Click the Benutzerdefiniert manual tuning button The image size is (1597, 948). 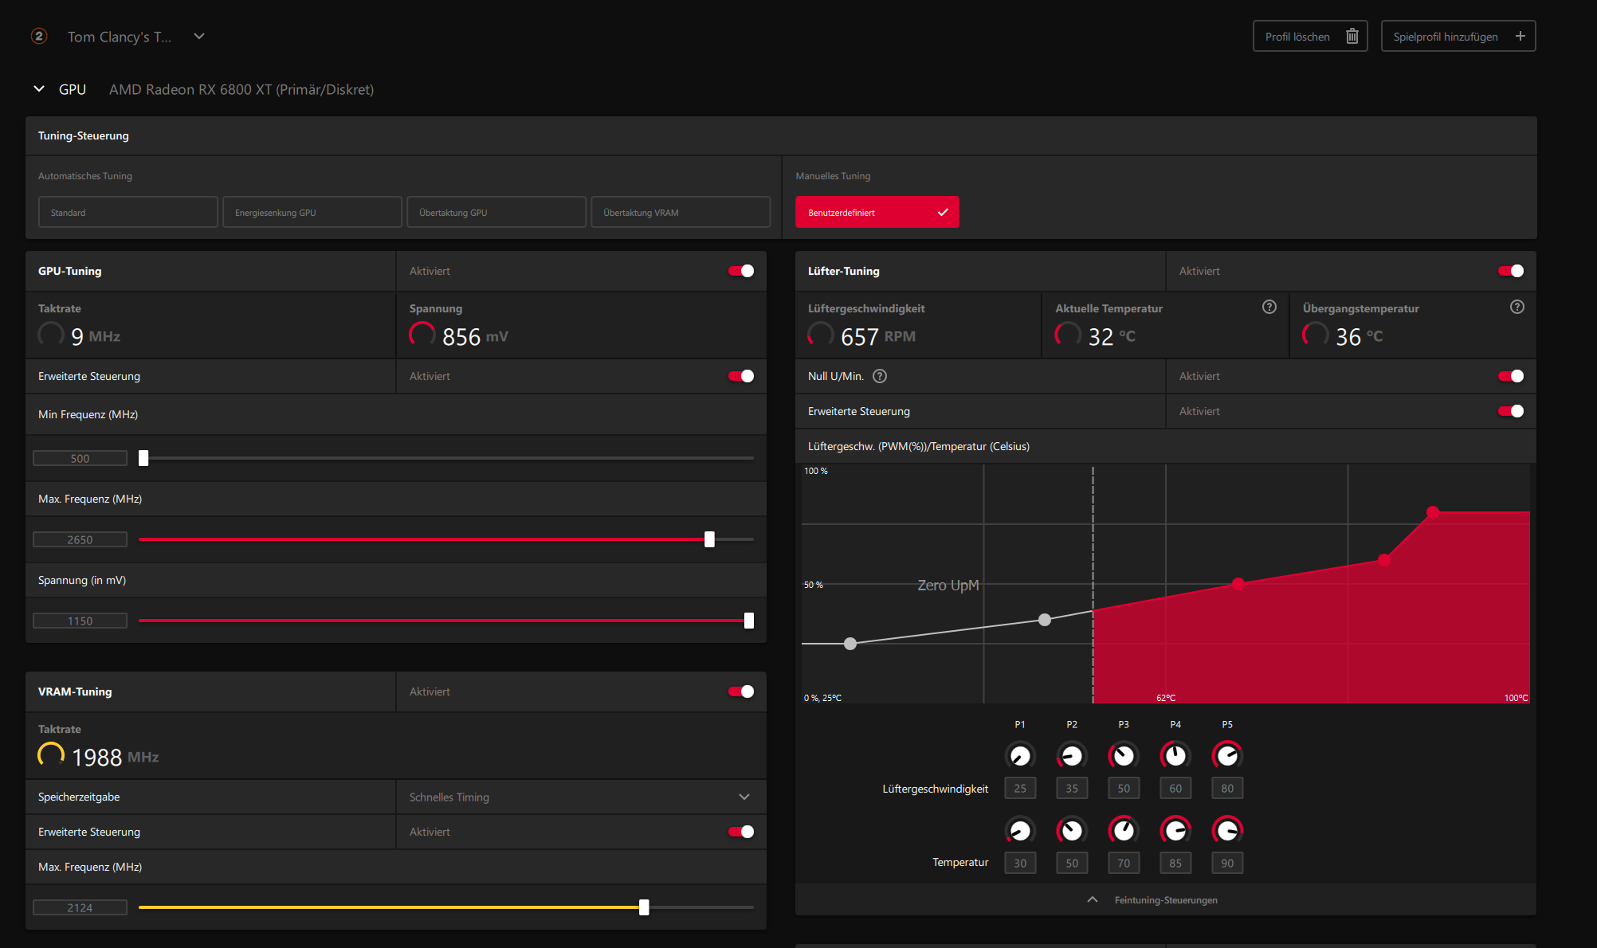[x=877, y=213]
